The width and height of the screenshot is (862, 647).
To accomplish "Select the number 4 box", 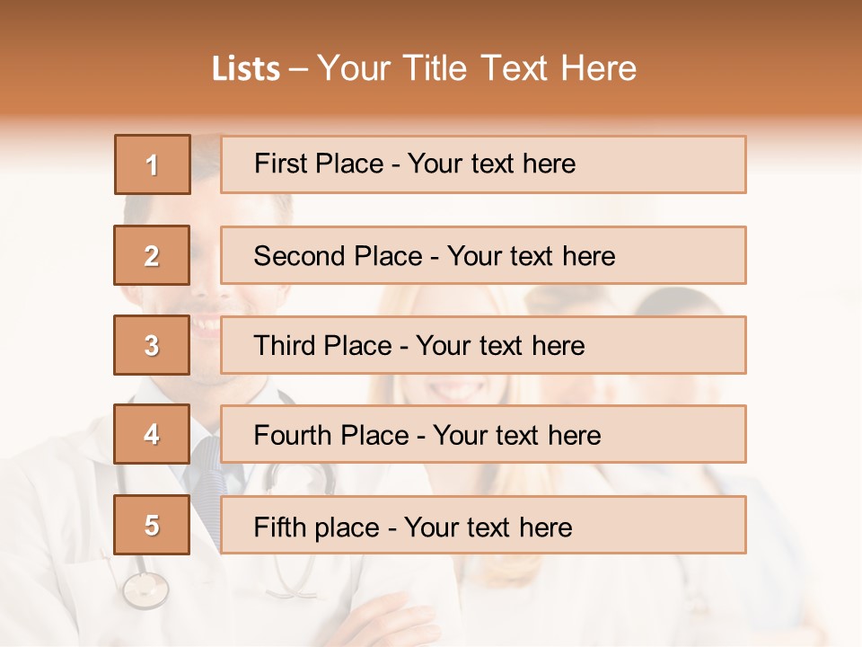I will [152, 434].
